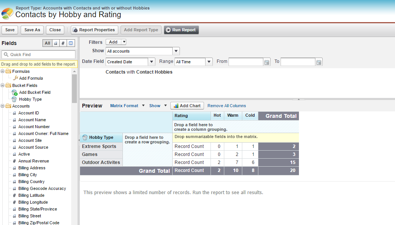Click the Add Chart button
Screen dimensions: 395x225
point(187,106)
